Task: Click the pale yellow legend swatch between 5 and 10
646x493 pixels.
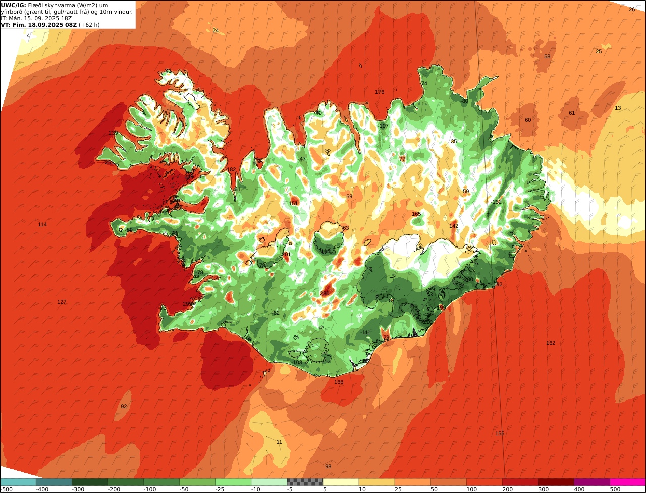Action: click(x=341, y=482)
